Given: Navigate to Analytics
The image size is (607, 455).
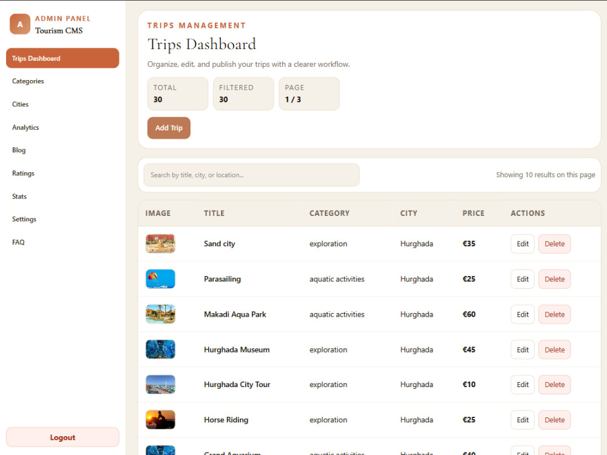Looking at the screenshot, I should pos(25,127).
